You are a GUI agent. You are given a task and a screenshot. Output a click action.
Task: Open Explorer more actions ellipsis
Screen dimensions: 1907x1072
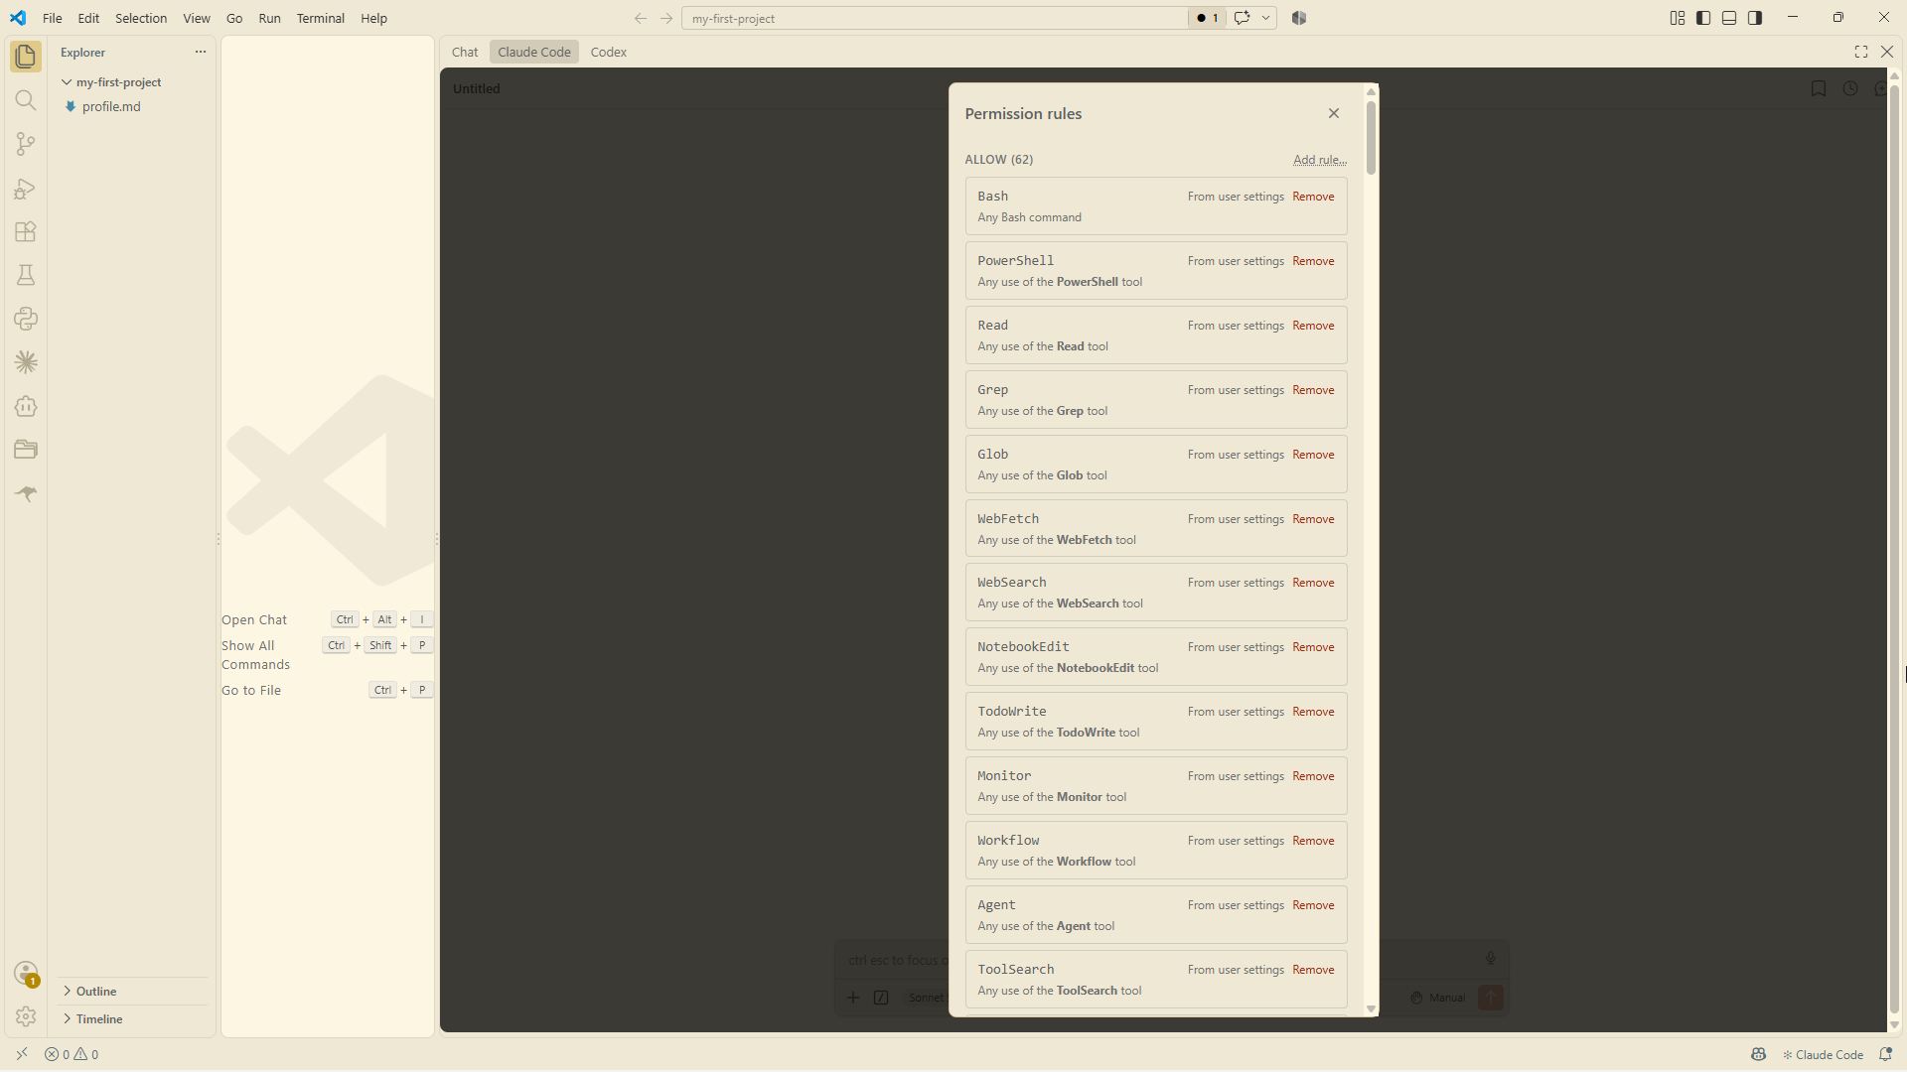pos(200,52)
